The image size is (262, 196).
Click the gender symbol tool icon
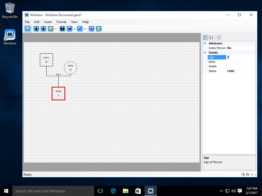pos(80,29)
